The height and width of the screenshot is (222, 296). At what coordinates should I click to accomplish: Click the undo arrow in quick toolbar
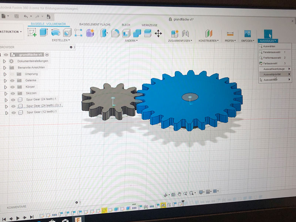[26, 16]
